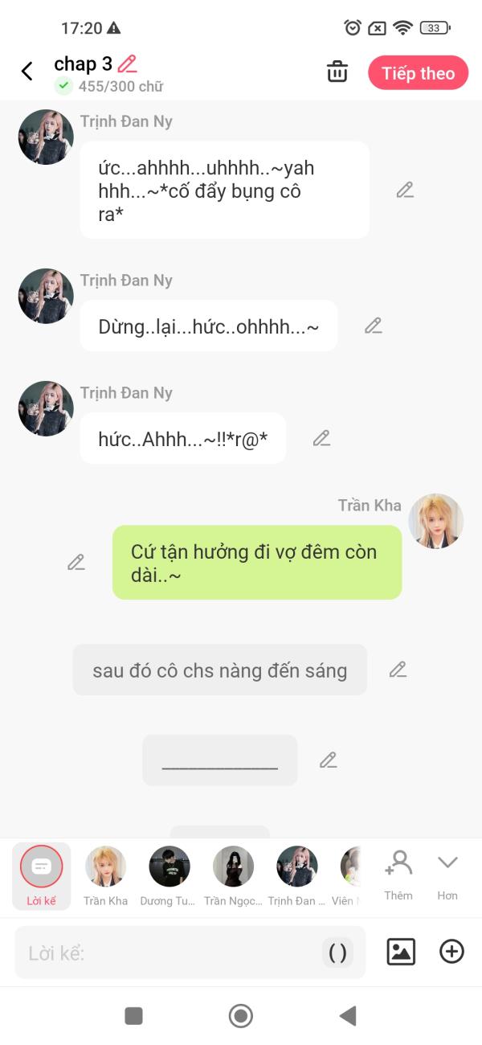This screenshot has width=482, height=1045.
Task: Pick Trần Ngọc... from character bar
Action: coord(233,875)
